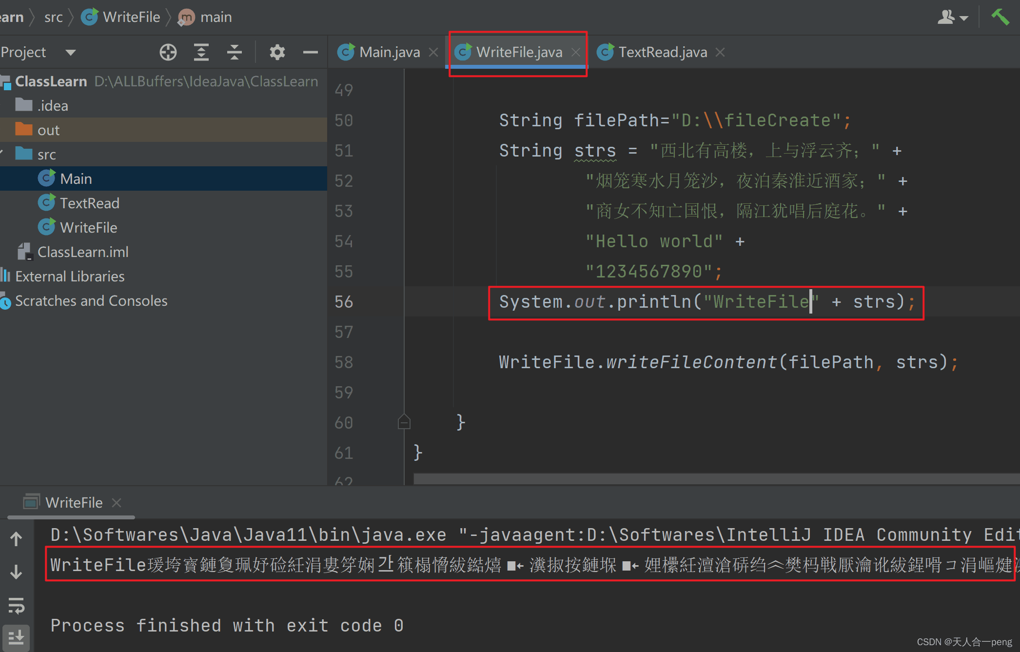
Task: Toggle soft-wrap in the run console
Action: 16,606
